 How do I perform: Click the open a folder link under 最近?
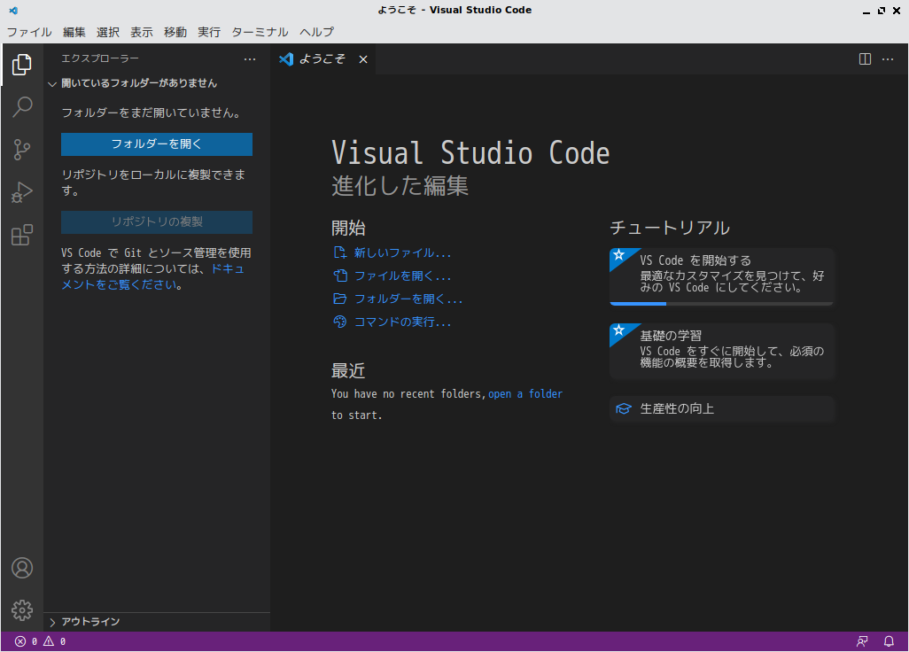(x=525, y=394)
